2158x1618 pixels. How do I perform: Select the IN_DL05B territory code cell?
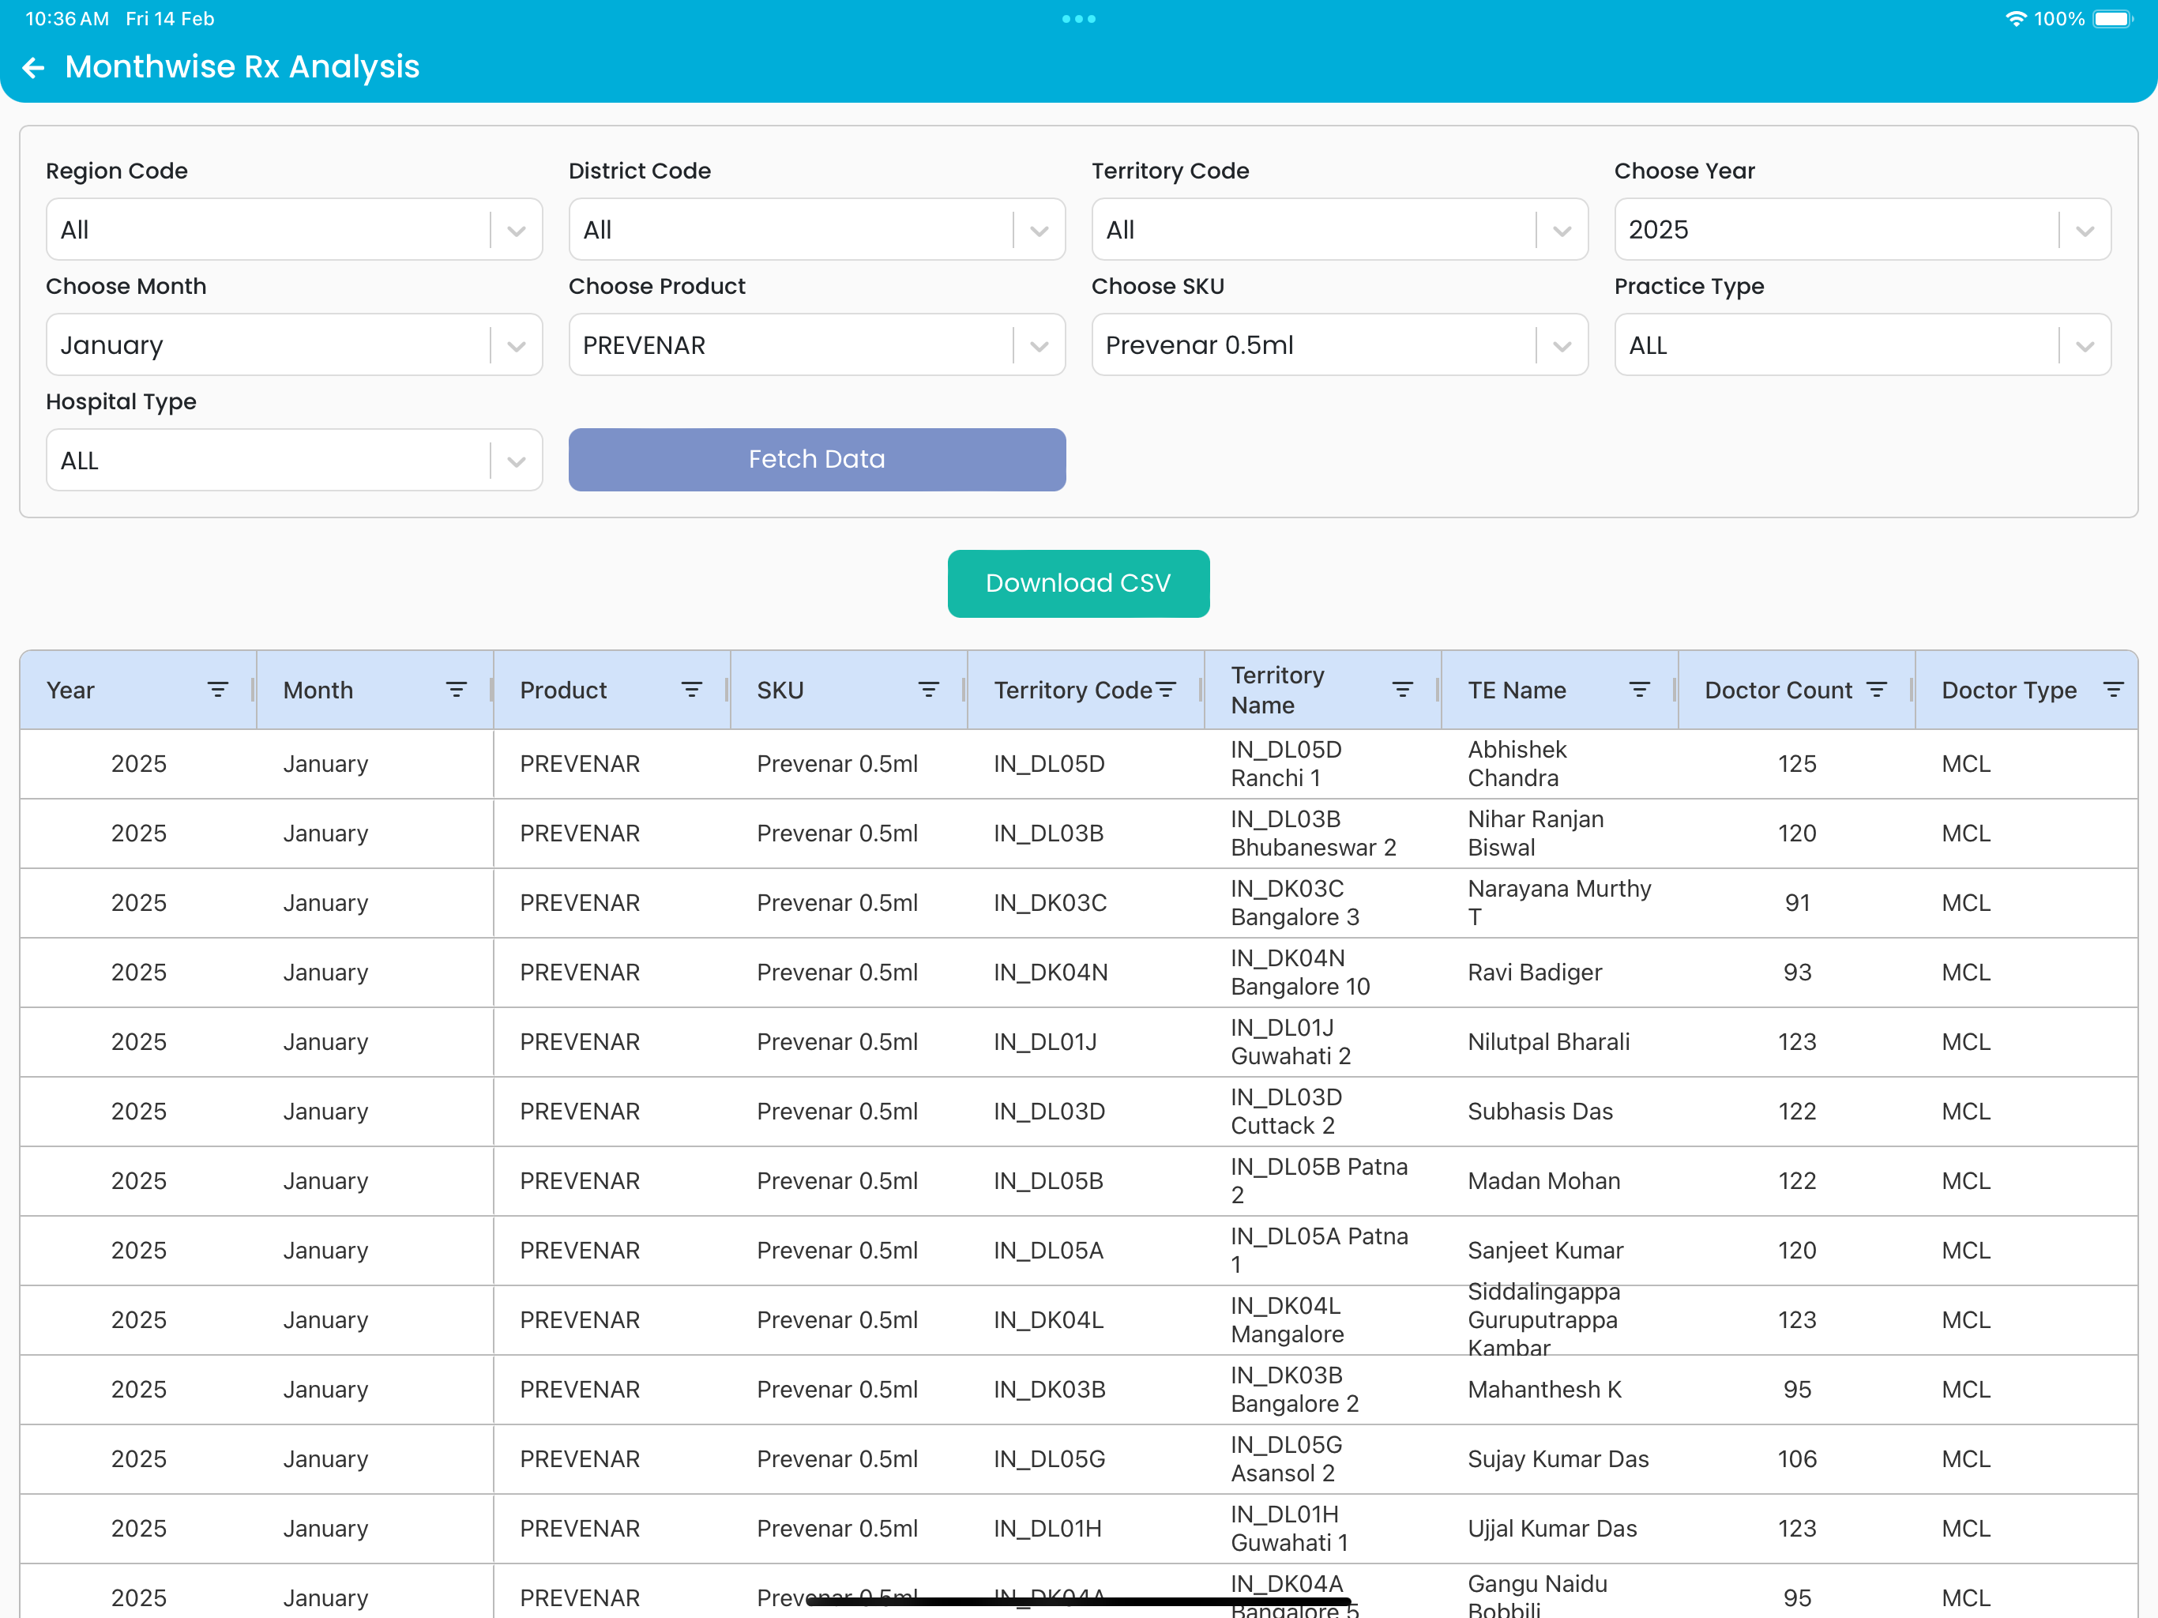tap(1049, 1181)
